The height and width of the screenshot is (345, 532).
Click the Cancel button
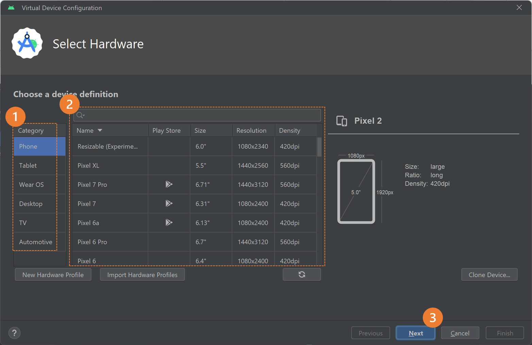pyautogui.click(x=460, y=333)
